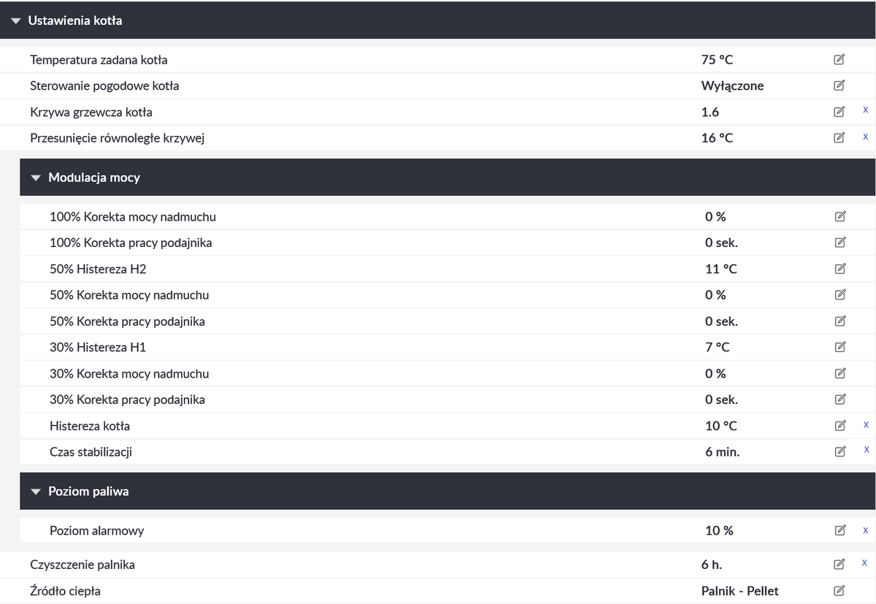This screenshot has height=604, width=876.
Task: Collapse the Modulacja mocy section
Action: (36, 177)
